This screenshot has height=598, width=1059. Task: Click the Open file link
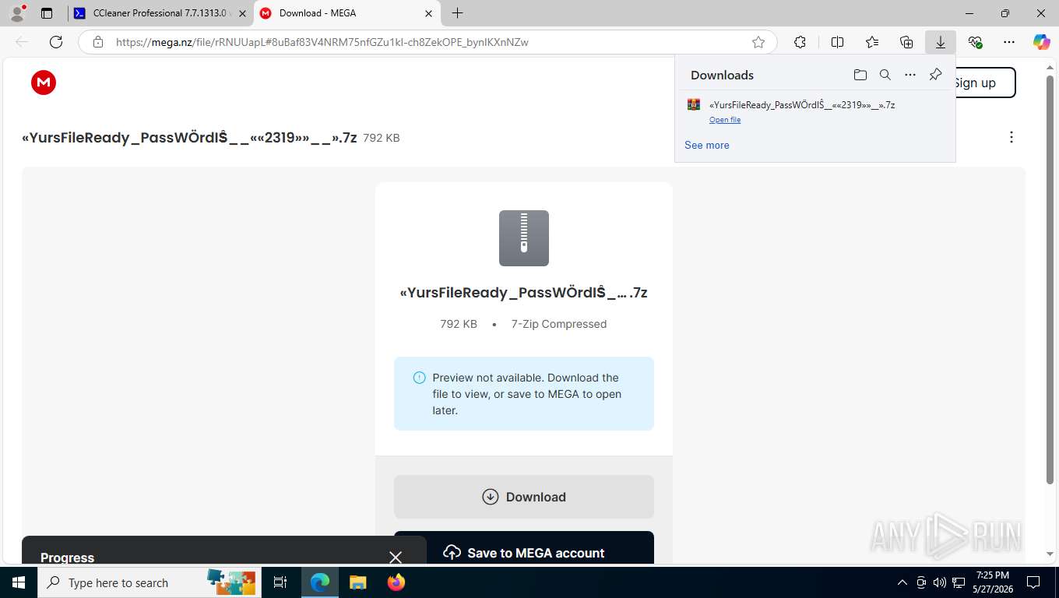click(x=725, y=120)
